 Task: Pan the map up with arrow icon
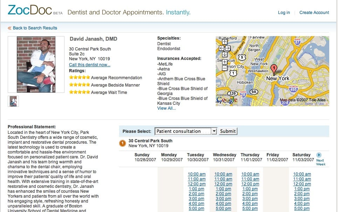[x=225, y=42]
